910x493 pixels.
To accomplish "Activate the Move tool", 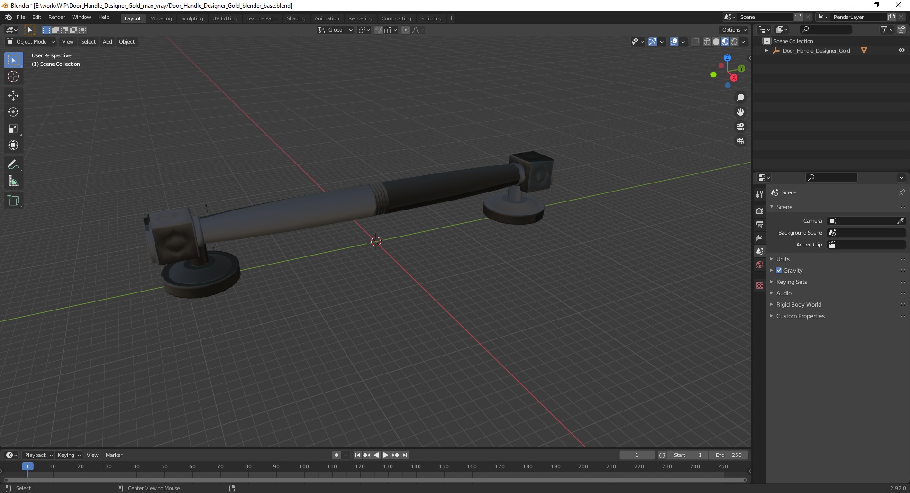I will (x=13, y=96).
